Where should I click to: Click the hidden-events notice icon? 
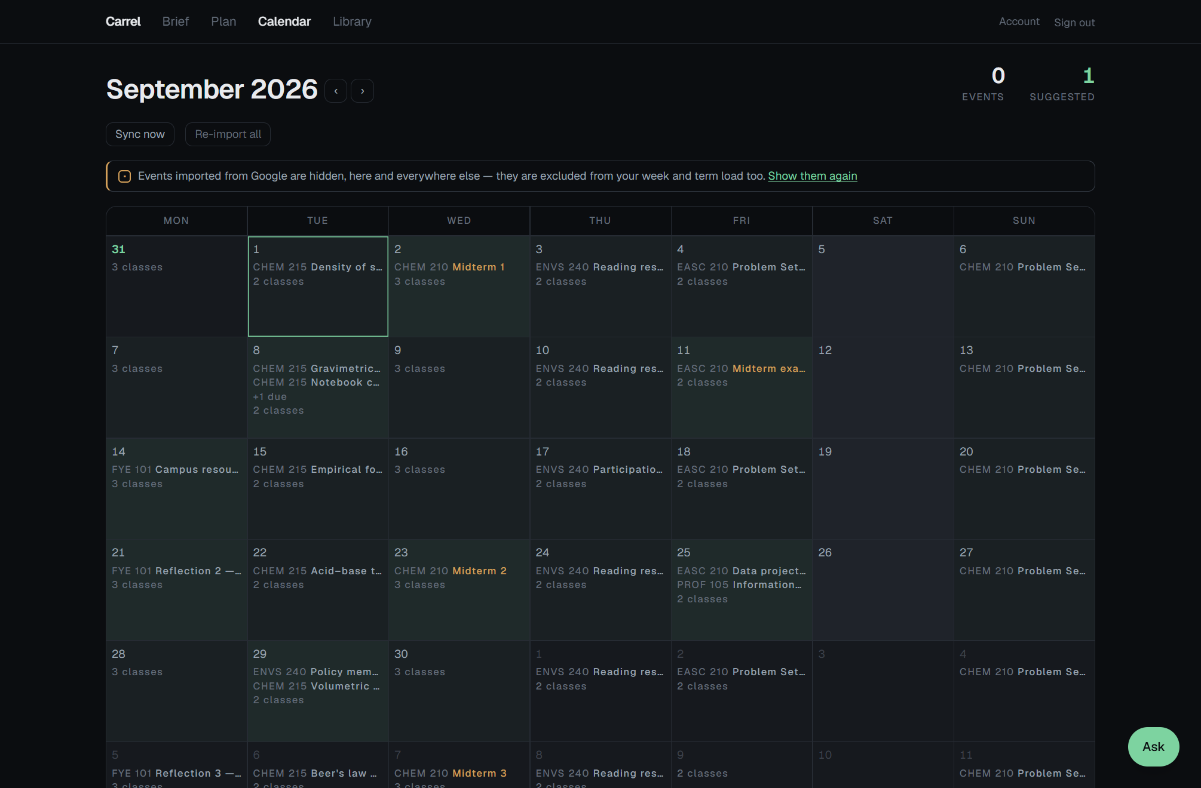pos(124,176)
